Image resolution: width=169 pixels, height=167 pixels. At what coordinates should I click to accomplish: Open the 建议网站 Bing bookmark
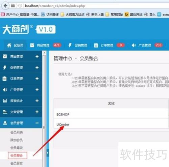(x=134, y=15)
